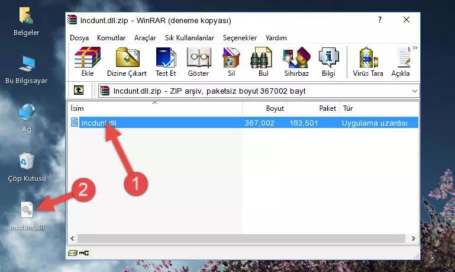455x272 pixels.
Task: Go up one folder level
Action: pyautogui.click(x=79, y=91)
